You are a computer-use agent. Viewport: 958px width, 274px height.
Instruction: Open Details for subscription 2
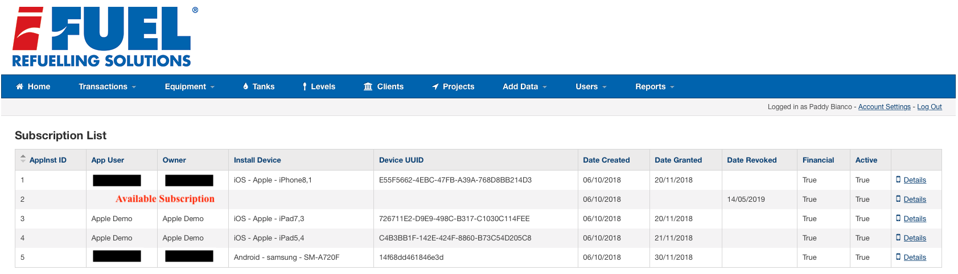[914, 200]
